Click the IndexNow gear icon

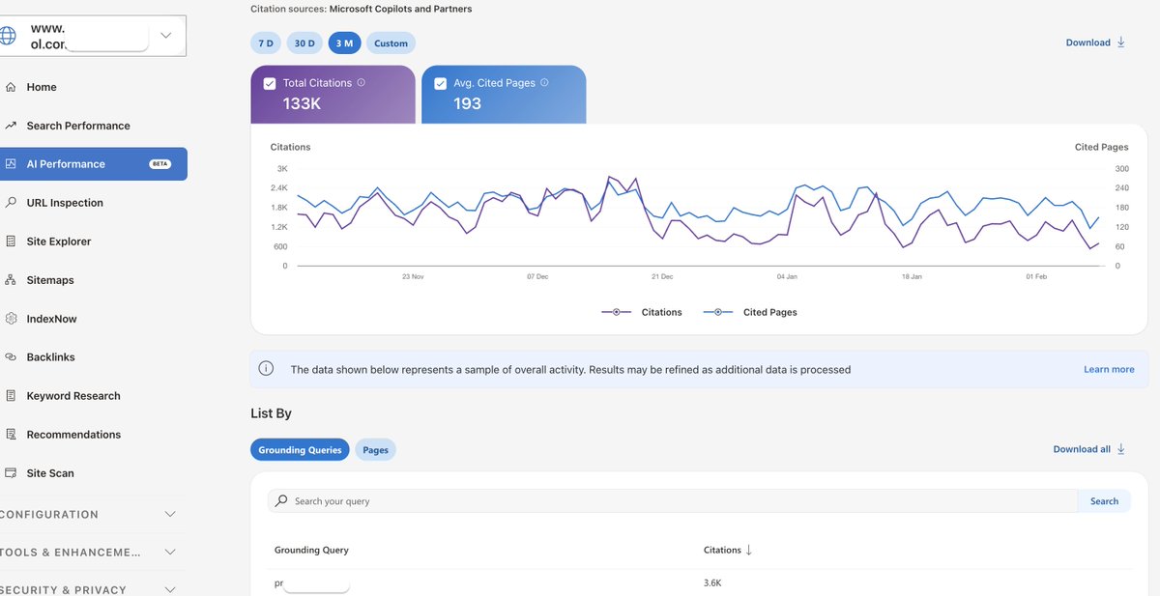tap(11, 319)
